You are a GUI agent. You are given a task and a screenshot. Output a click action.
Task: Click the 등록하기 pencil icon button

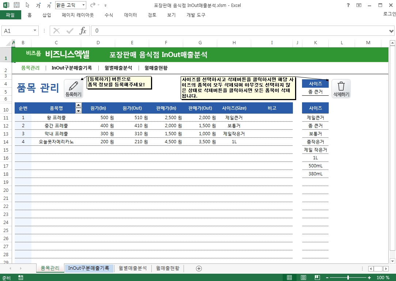tap(73, 88)
